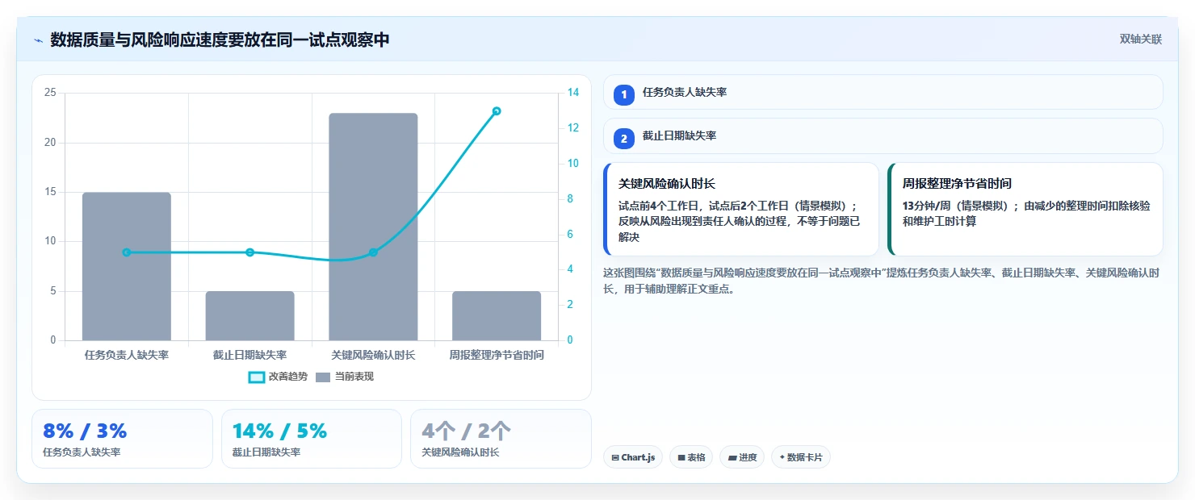The height and width of the screenshot is (500, 1195).
Task: Click the x-axis label 截止日期缺失率
Action: click(x=249, y=355)
